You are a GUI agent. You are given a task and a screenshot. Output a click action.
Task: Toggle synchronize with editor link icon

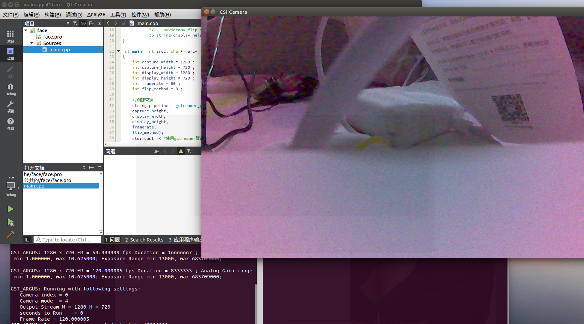(x=83, y=23)
